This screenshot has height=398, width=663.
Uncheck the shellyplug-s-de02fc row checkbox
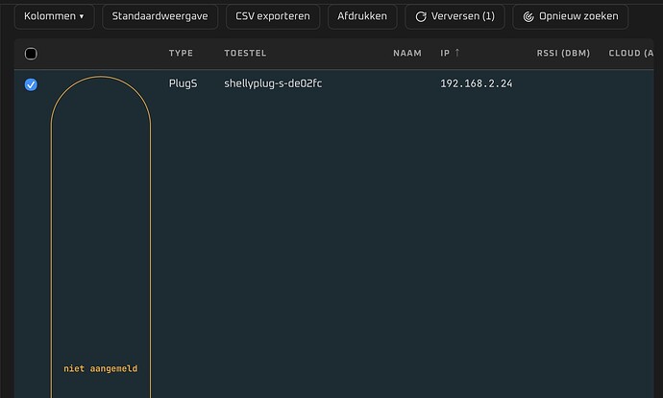[31, 84]
